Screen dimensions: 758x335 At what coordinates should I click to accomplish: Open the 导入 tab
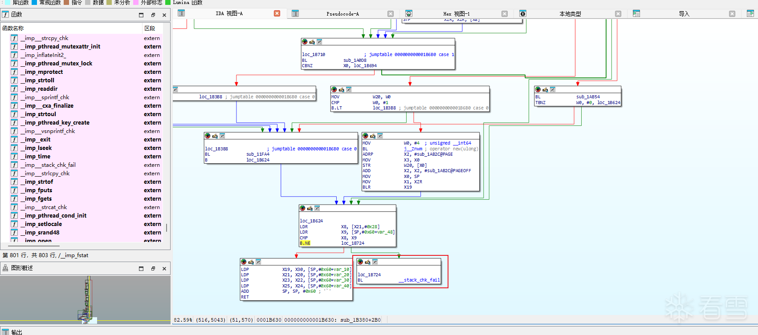(684, 14)
